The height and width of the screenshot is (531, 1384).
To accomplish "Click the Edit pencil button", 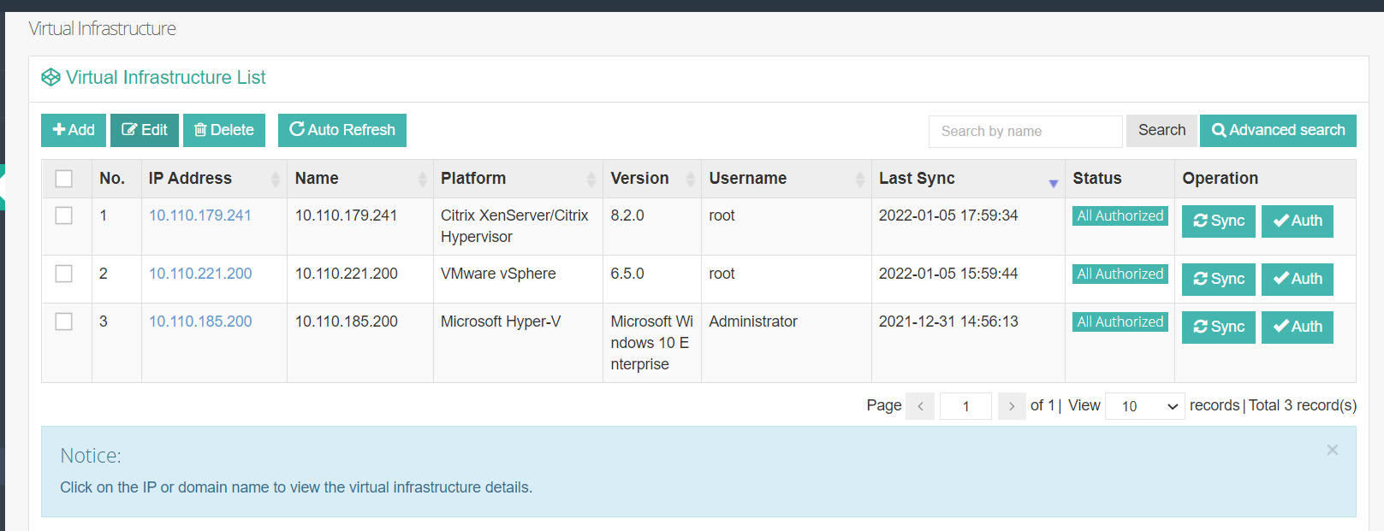I will 145,130.
